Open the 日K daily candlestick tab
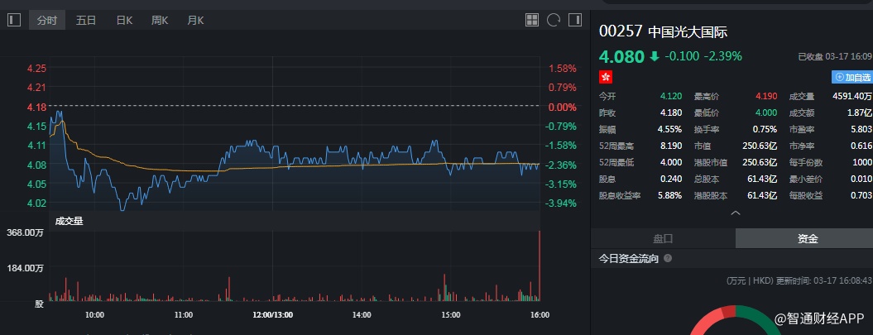 click(125, 19)
